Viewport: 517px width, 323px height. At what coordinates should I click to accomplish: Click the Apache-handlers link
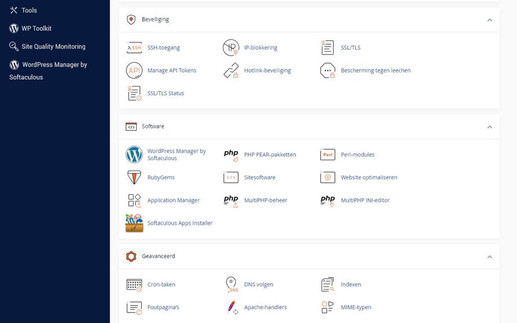[x=265, y=307]
